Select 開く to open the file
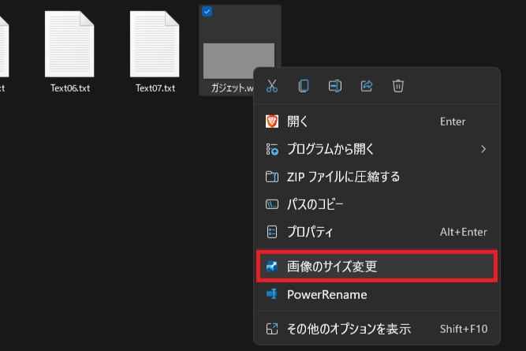 click(x=298, y=121)
